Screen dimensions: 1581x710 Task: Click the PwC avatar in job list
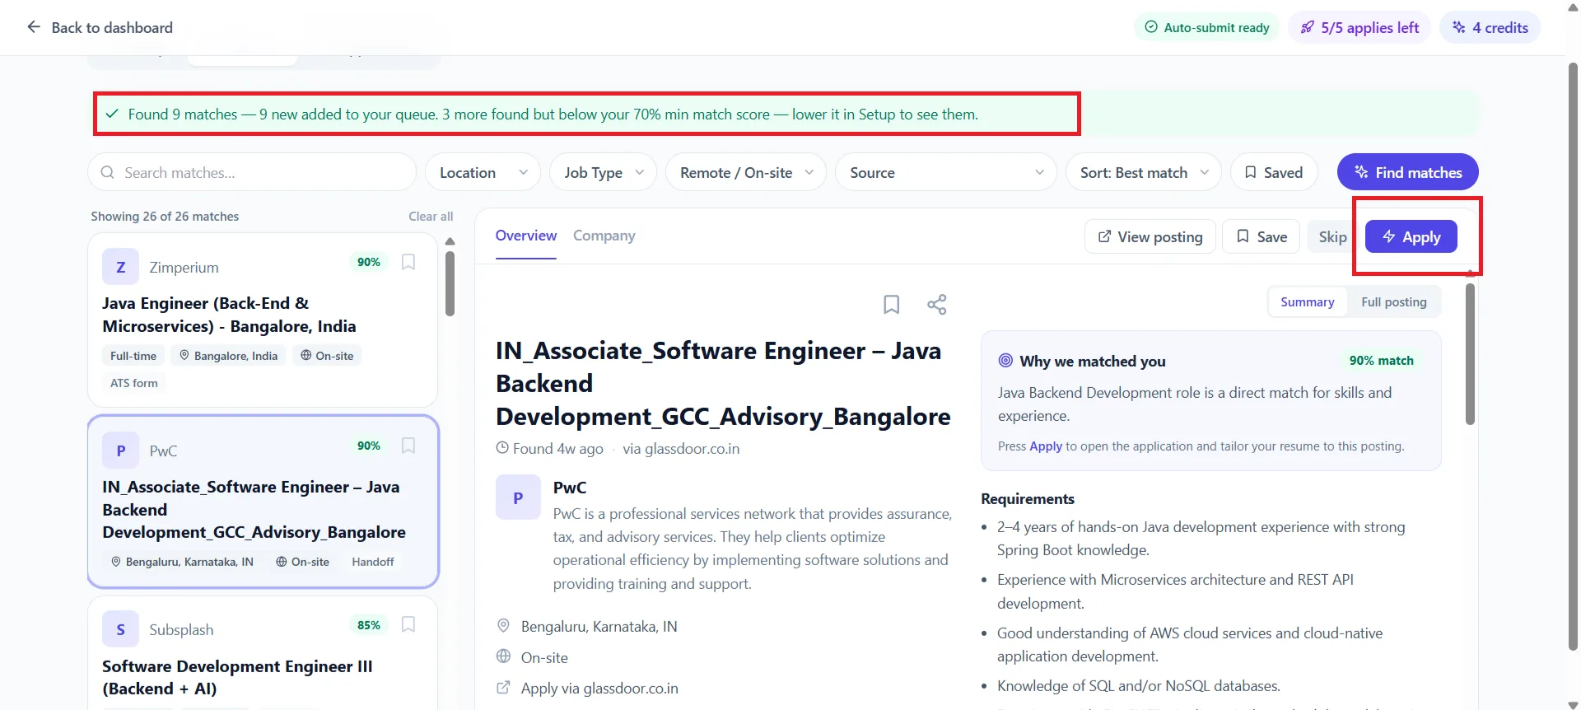click(120, 451)
